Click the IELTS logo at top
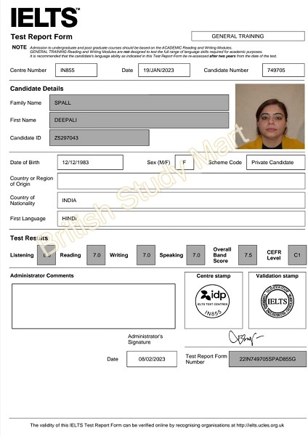The width and height of the screenshot is (308, 436). pyautogui.click(x=45, y=17)
